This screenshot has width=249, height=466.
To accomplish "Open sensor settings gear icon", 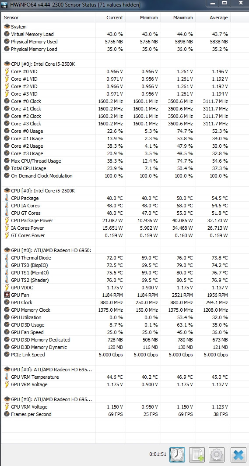I will [x=216, y=455].
